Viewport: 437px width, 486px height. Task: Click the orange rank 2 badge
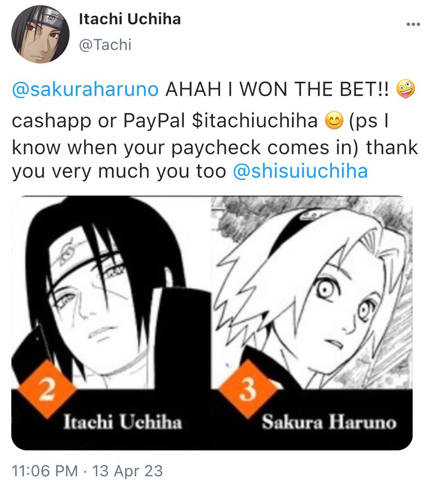point(47,389)
